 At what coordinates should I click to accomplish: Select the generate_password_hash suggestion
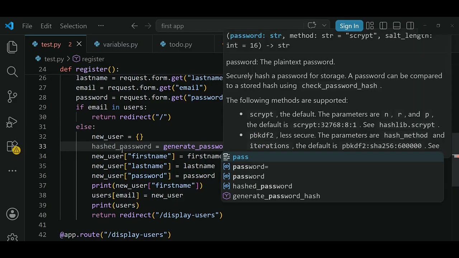332,196
